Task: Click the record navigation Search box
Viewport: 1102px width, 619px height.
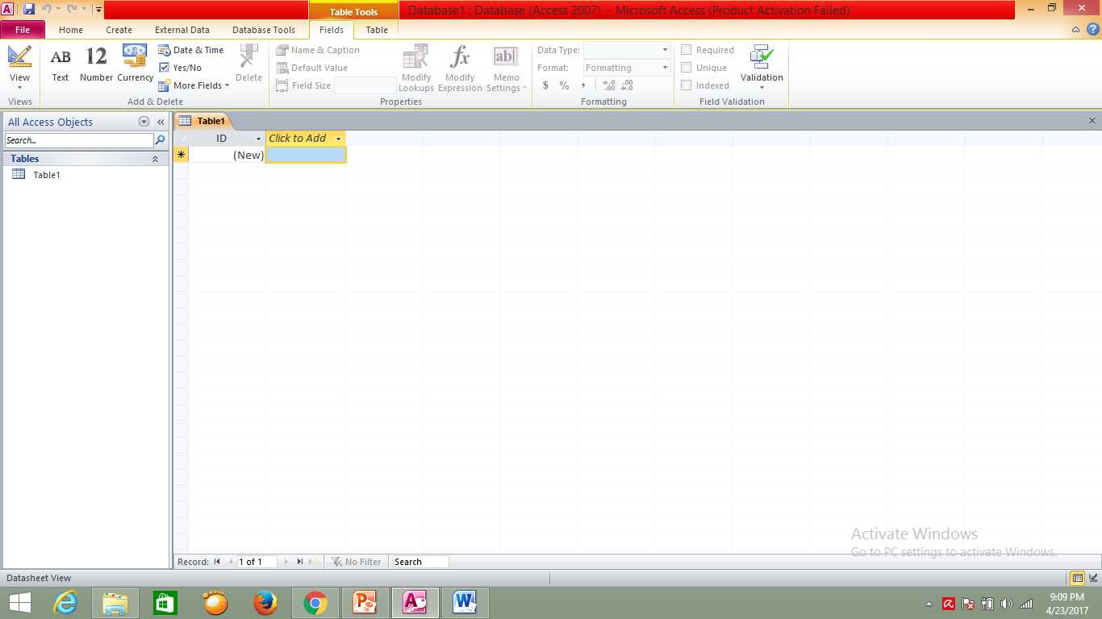Action: coord(419,562)
